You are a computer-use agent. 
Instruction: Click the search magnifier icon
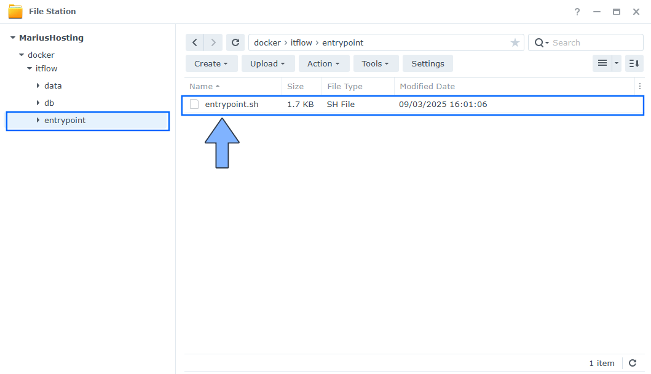(x=539, y=42)
